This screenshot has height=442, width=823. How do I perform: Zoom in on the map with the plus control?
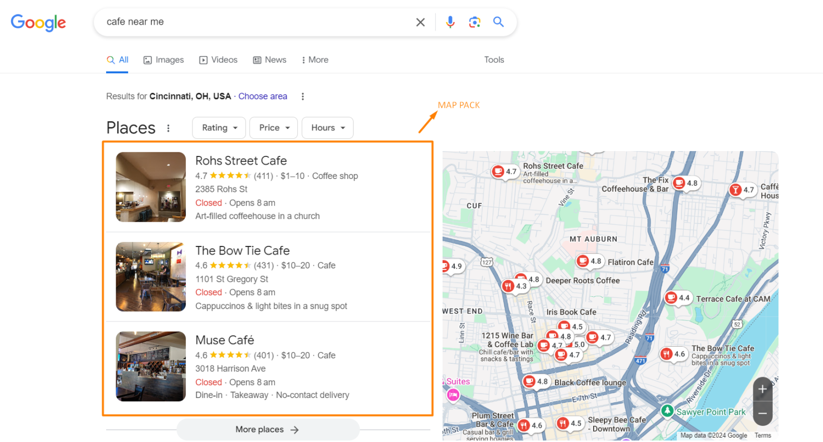pyautogui.click(x=762, y=388)
